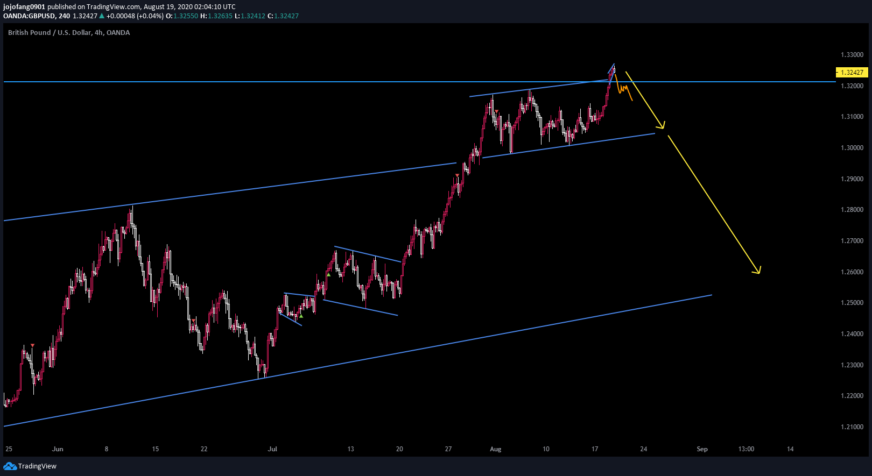Click the 1.21000 price axis label
The image size is (872, 476).
click(852, 427)
